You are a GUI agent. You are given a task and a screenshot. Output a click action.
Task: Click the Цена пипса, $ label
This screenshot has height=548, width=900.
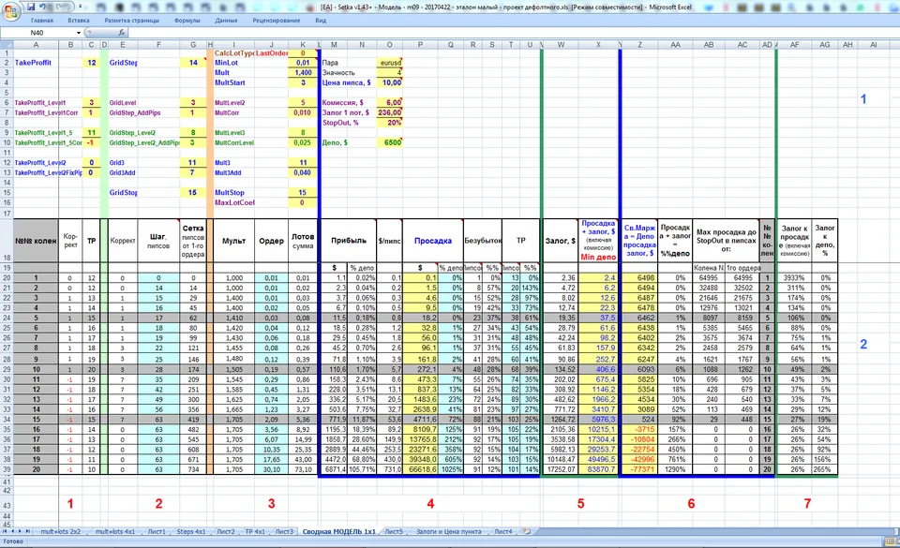346,82
